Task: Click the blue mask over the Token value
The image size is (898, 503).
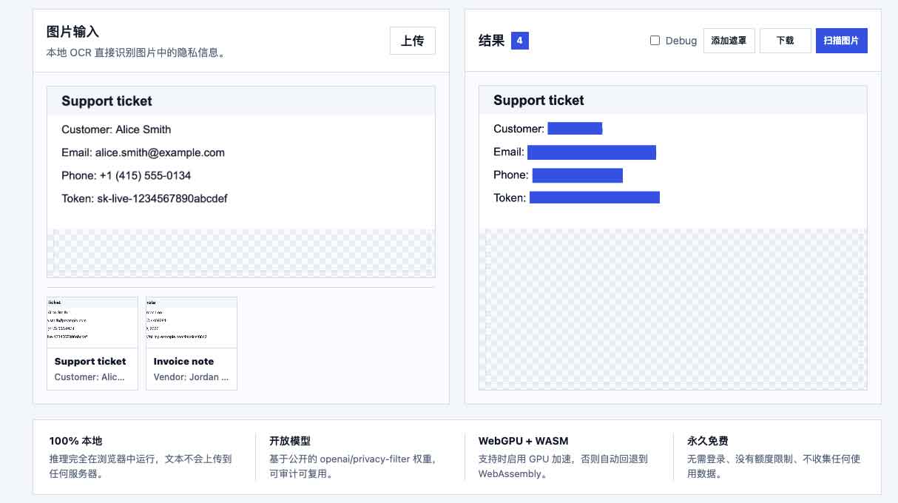Action: point(595,198)
